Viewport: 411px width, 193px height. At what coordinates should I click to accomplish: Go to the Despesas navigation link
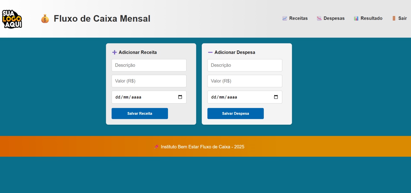[334, 18]
